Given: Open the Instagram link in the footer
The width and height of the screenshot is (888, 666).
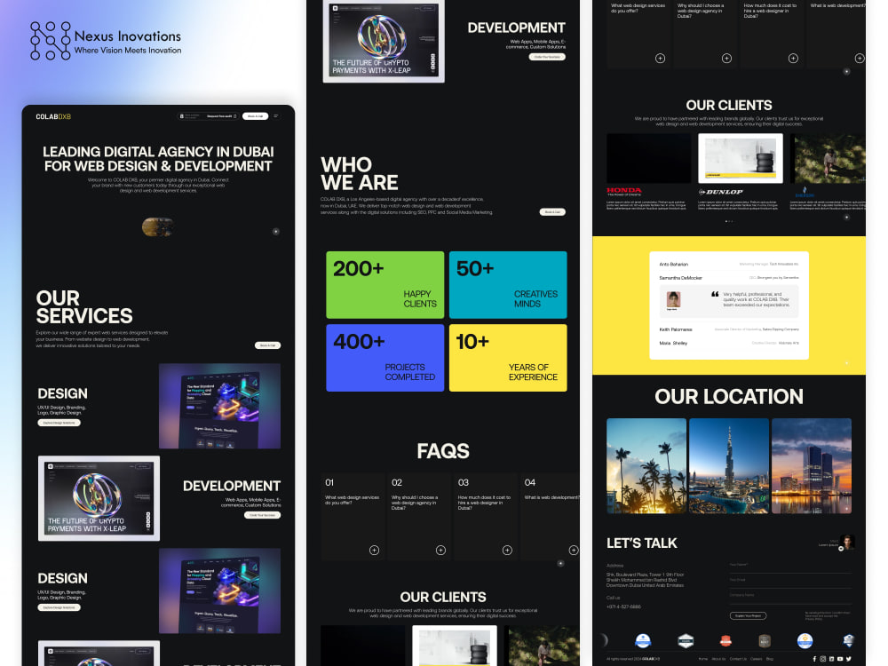Looking at the screenshot, I should (823, 659).
